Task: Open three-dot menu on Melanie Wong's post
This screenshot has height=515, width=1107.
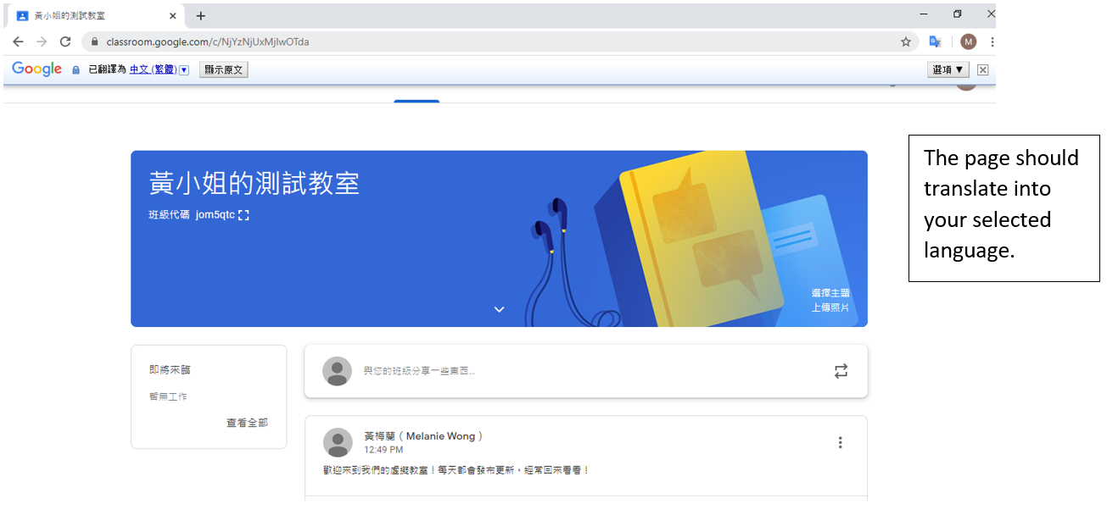Action: 840,442
